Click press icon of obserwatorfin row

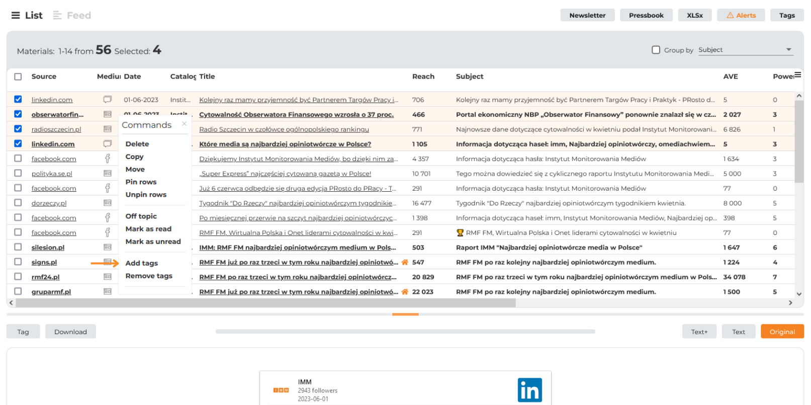pyautogui.click(x=108, y=115)
